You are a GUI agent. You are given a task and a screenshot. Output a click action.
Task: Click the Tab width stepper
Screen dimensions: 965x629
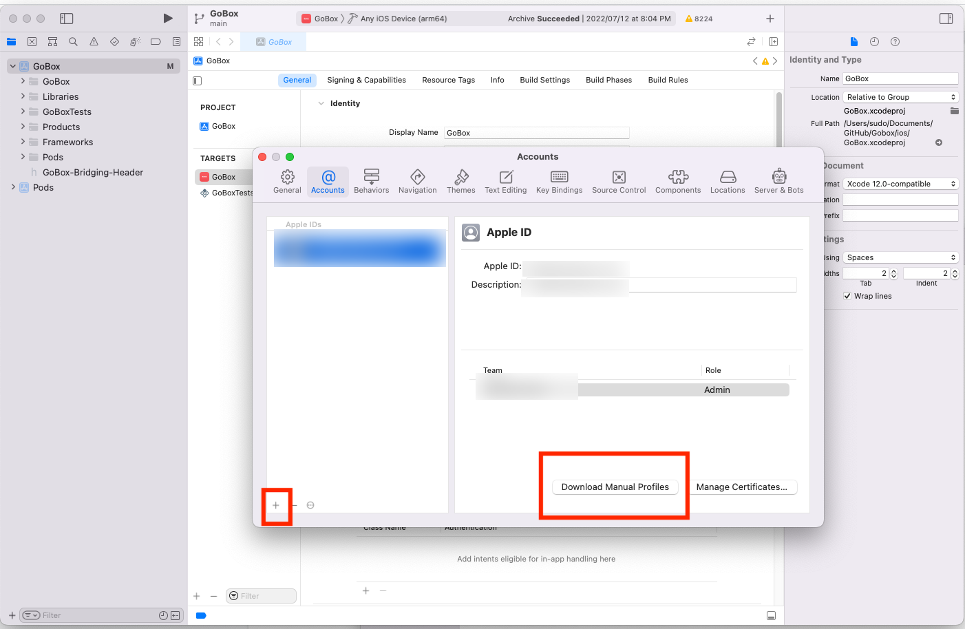point(893,273)
